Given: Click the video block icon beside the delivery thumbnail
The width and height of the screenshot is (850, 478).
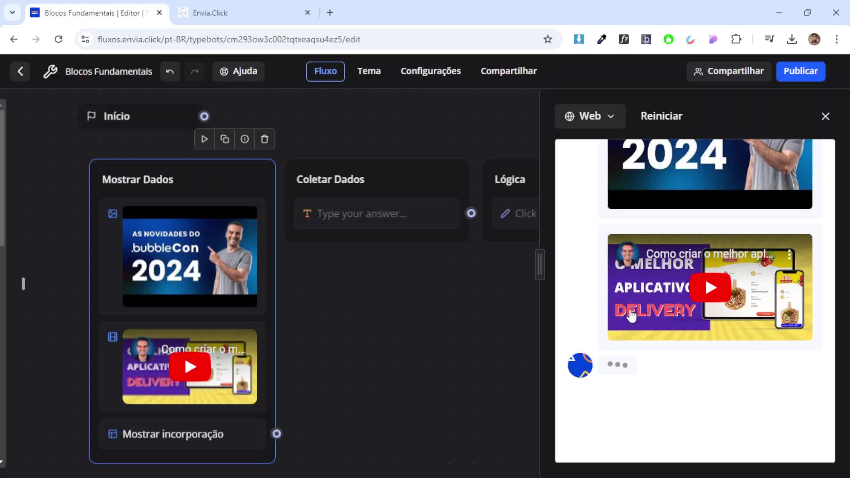Looking at the screenshot, I should point(112,337).
